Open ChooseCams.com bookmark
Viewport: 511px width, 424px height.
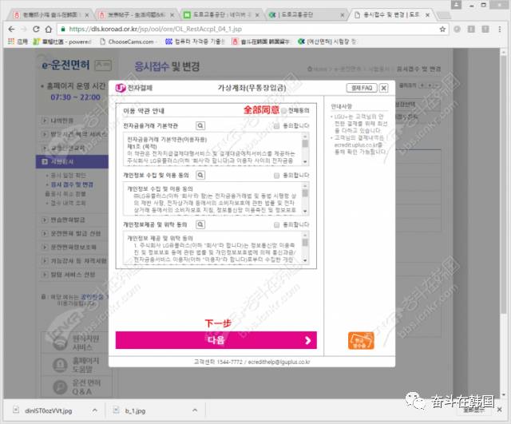coord(127,42)
